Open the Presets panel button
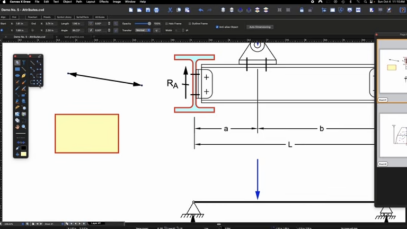Image resolution: width=407 pixels, height=229 pixels. [47, 17]
